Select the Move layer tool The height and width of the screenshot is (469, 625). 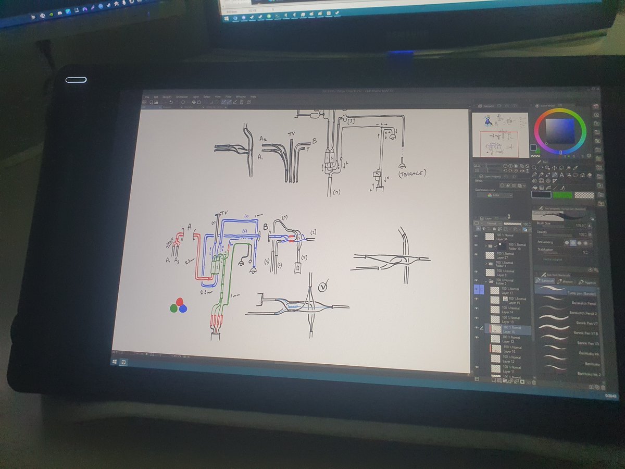tap(555, 168)
